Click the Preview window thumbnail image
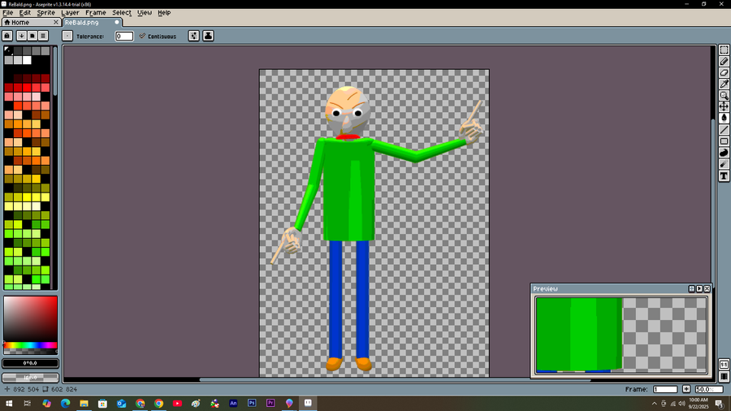 point(621,335)
